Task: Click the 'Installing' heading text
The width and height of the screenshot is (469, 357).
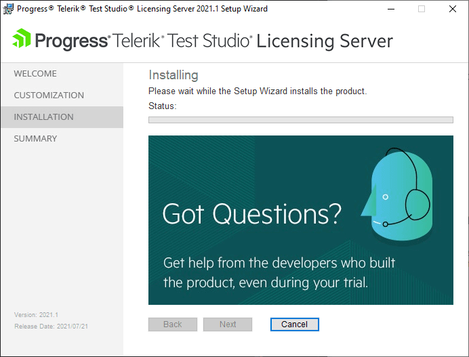Action: pos(174,75)
